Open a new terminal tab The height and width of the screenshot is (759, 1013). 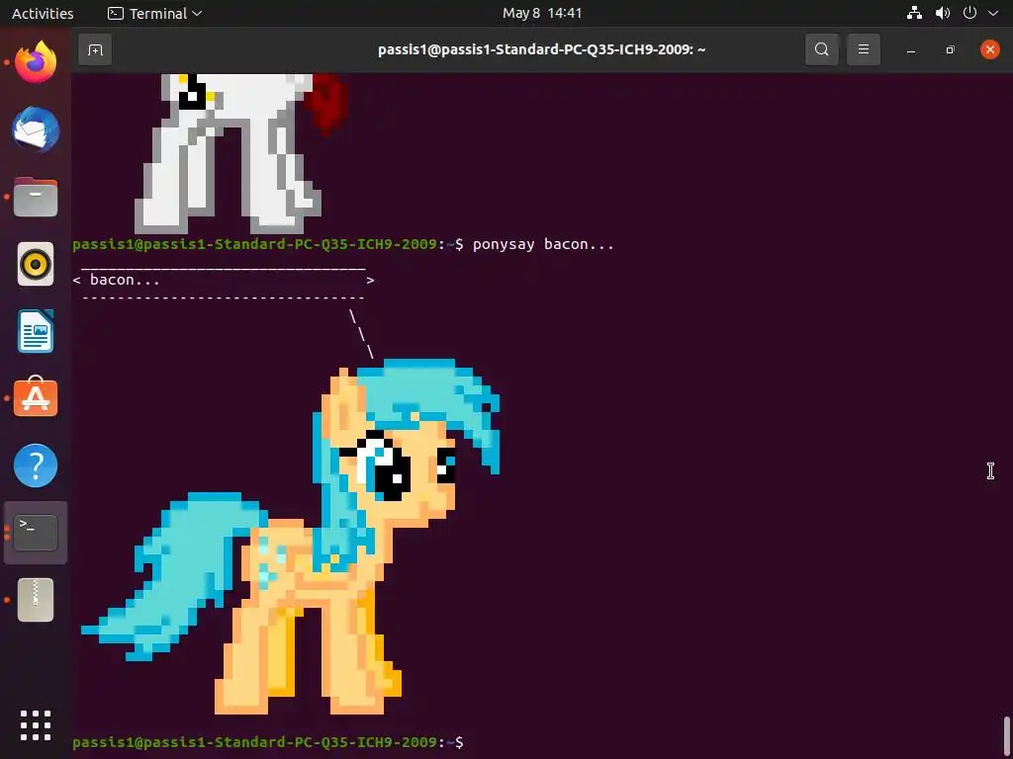click(95, 49)
